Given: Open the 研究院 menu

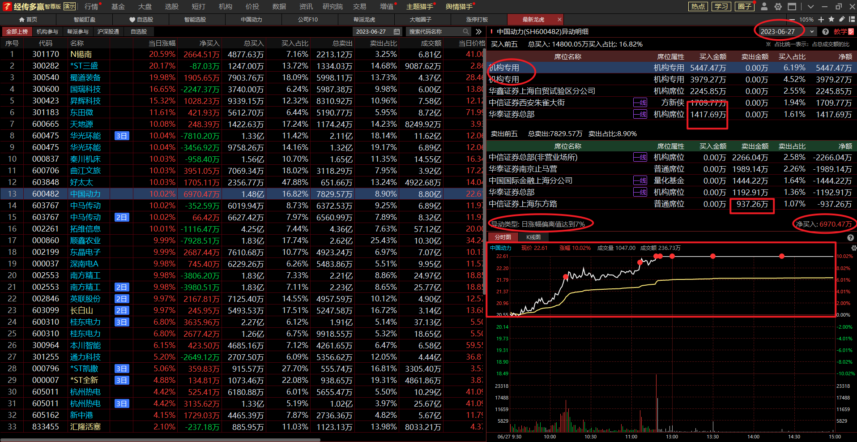Looking at the screenshot, I should 333,6.
